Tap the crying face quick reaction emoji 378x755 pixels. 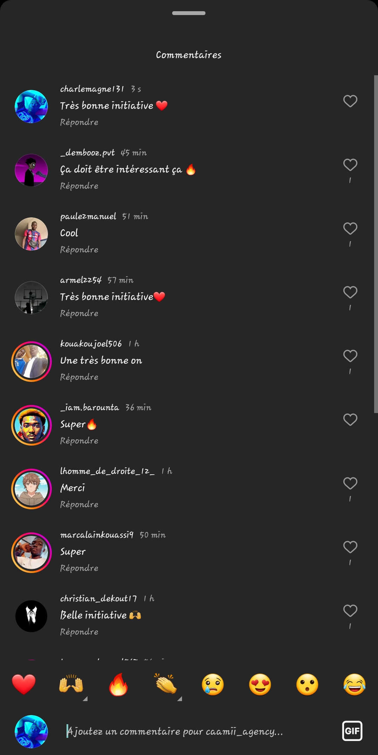pyautogui.click(x=213, y=684)
